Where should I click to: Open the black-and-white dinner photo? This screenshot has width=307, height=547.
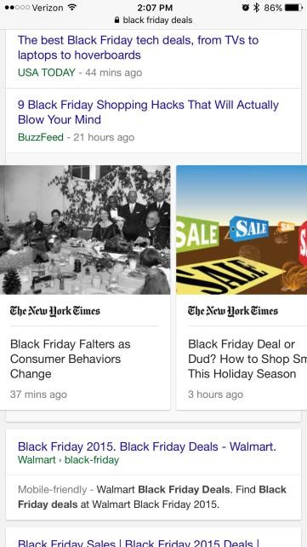pos(85,229)
